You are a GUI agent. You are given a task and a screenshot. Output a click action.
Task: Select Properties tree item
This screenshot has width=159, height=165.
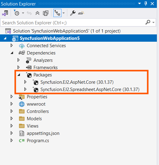tap(37, 97)
